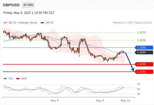The height and width of the screenshot is (105, 154).
Task: Click the May 8 date marker
Action: [55, 101]
